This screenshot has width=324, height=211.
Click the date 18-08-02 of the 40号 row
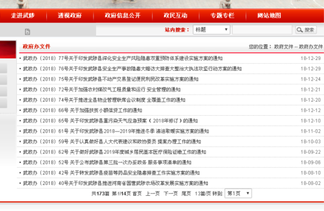point(310,183)
